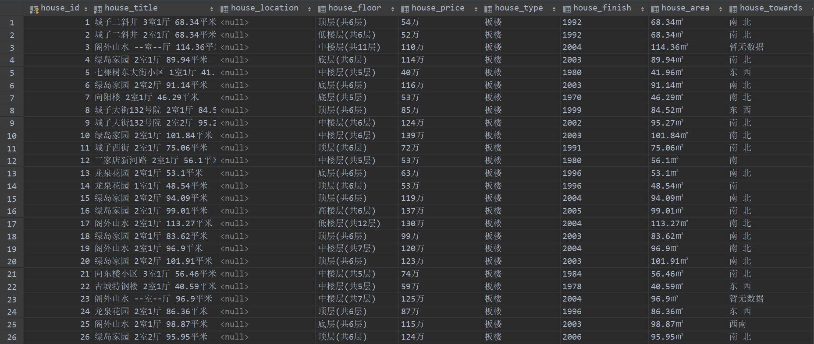Click the column icon beside house_finish
The image size is (814, 344).
coord(567,9)
